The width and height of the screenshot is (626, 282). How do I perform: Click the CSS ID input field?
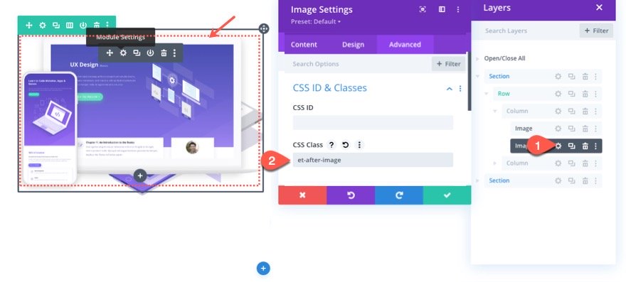373,122
